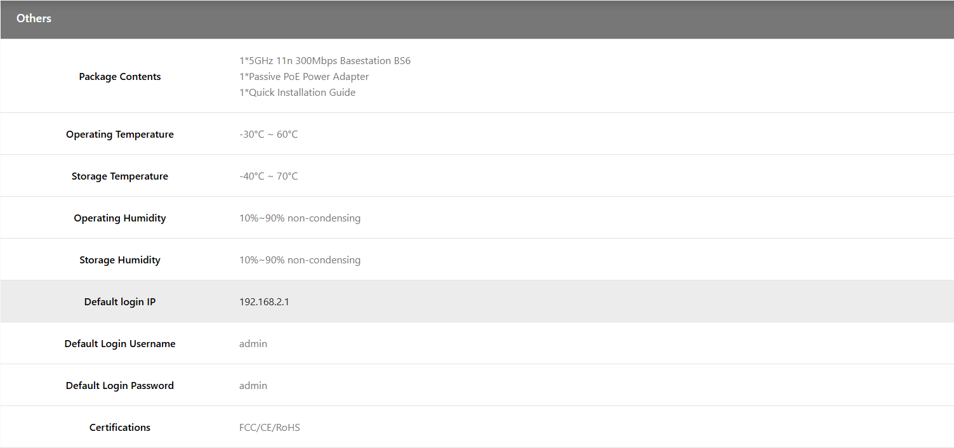954x448 pixels.
Task: Select the 192.168.2.1 IP address text
Action: click(x=264, y=302)
